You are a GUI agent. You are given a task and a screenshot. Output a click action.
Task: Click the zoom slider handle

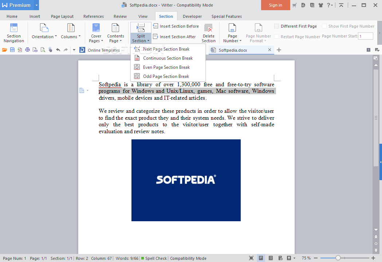coord(338,258)
